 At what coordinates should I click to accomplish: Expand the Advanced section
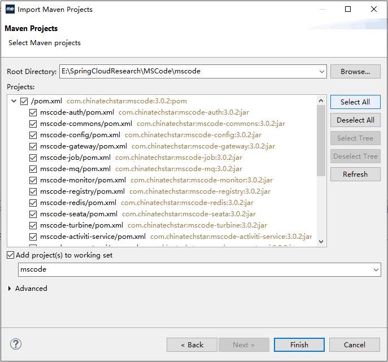(x=10, y=289)
